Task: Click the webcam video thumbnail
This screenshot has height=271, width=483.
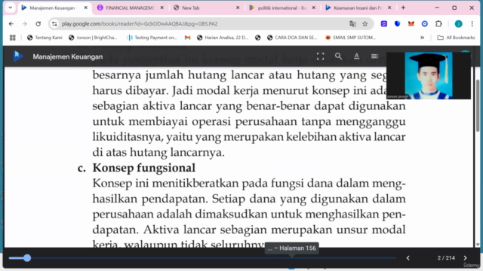Action: 429,75
